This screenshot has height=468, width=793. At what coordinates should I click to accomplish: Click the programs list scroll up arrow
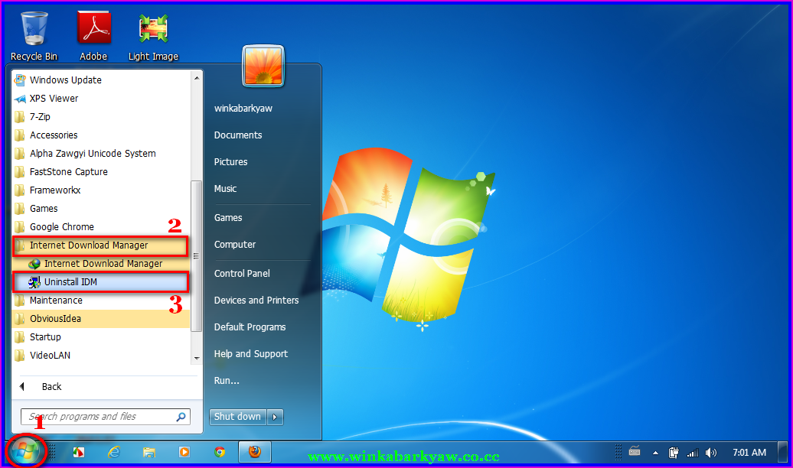click(197, 78)
